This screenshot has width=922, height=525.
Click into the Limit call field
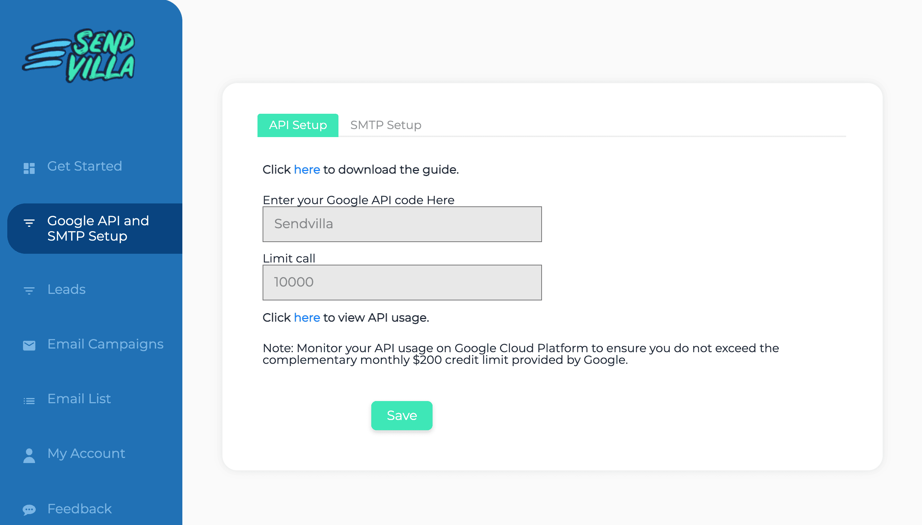click(x=402, y=282)
